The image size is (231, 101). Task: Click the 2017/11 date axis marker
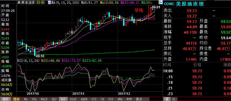pyautogui.click(x=78, y=93)
